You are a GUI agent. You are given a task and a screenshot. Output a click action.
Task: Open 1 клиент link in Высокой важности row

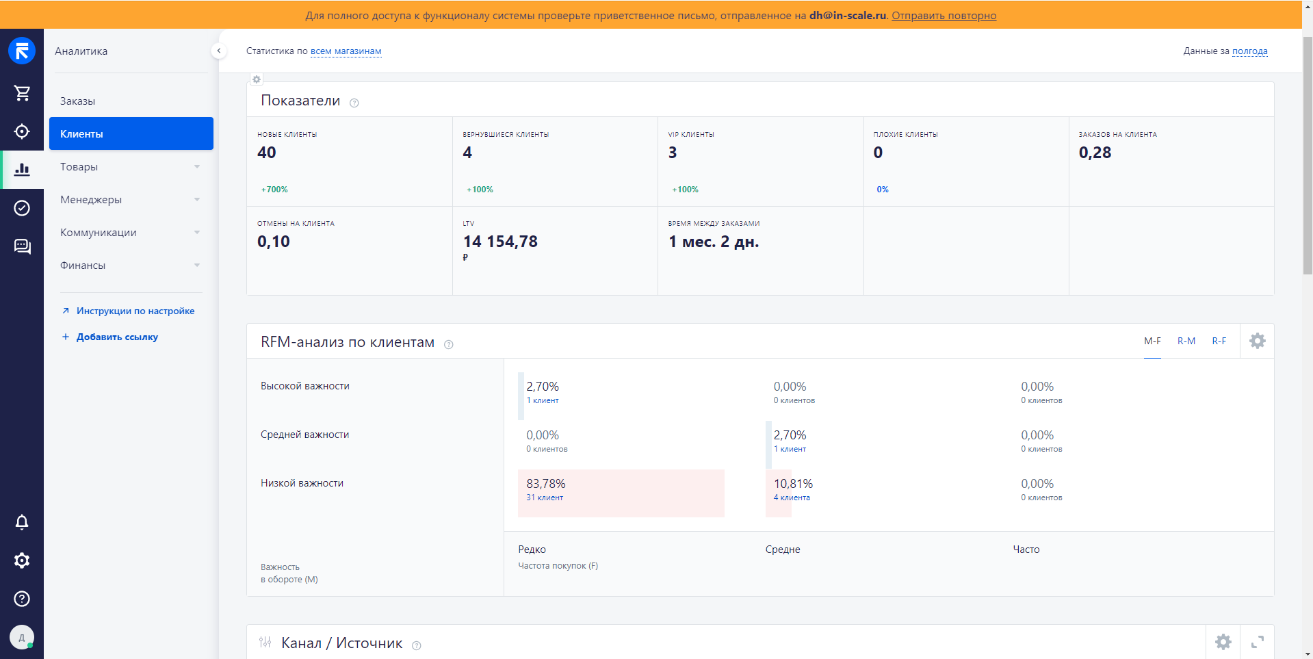543,400
